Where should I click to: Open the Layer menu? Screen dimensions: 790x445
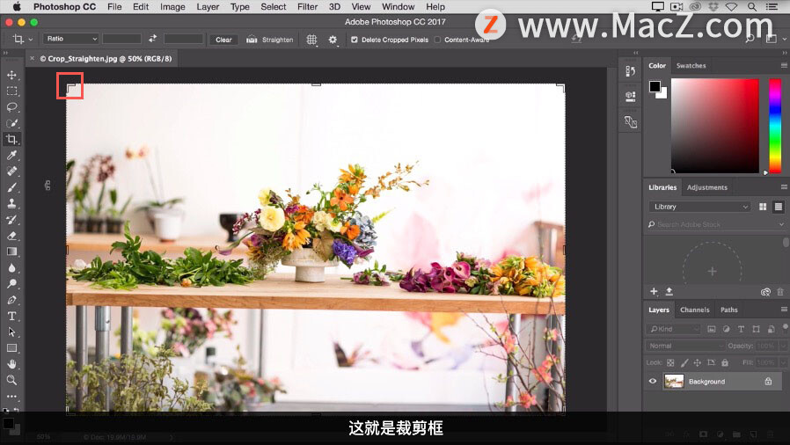[208, 6]
